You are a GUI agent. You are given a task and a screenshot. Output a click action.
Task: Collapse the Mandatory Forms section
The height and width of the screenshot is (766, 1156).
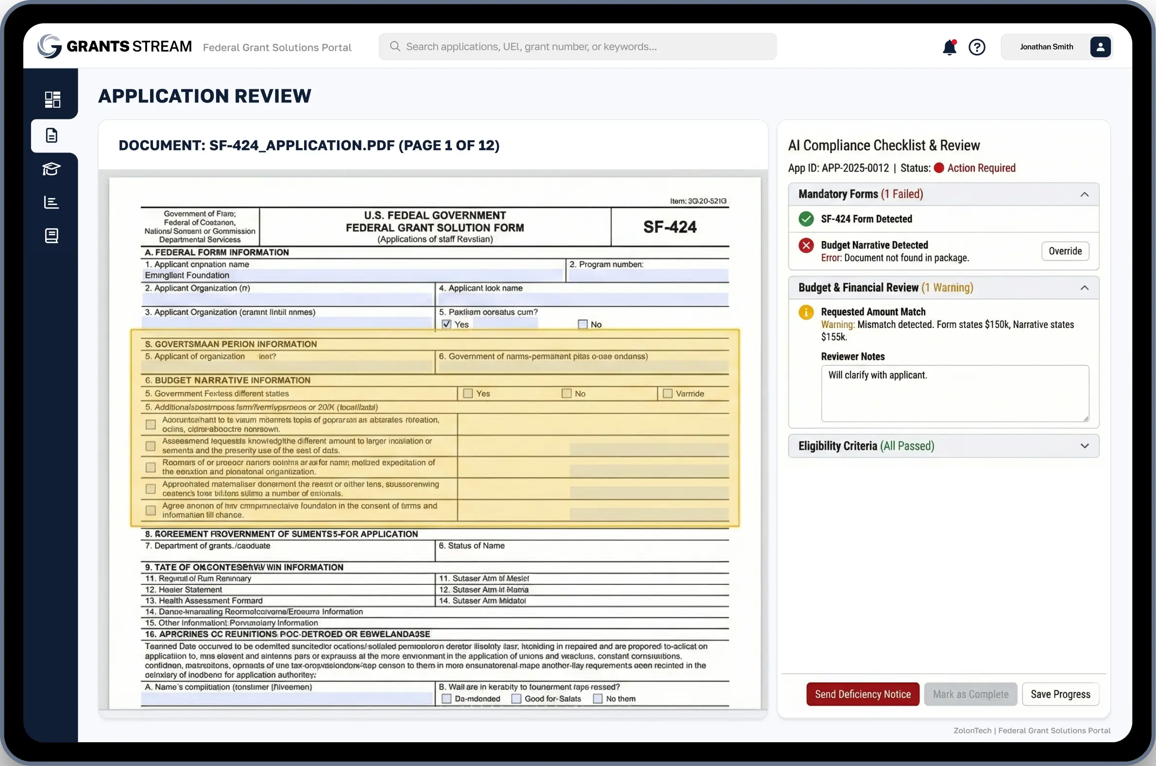coord(1084,194)
